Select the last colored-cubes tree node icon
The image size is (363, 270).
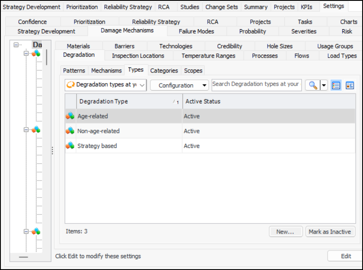[x=36, y=231]
